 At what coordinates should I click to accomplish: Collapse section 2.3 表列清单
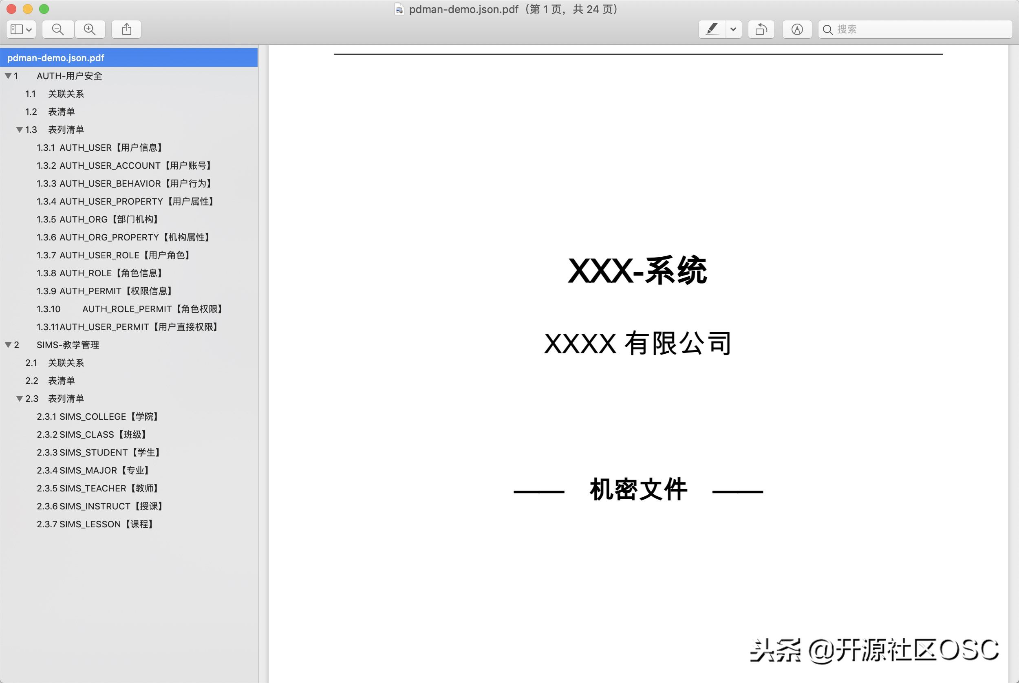point(20,398)
